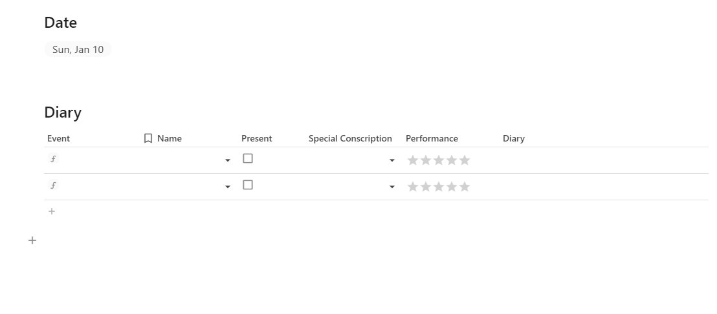
Task: Open the "Sun, Jan 10" date chip
Action: (x=78, y=49)
